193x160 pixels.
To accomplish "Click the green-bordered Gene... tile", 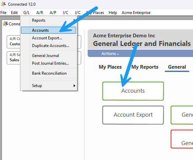I will pos(182,115).
